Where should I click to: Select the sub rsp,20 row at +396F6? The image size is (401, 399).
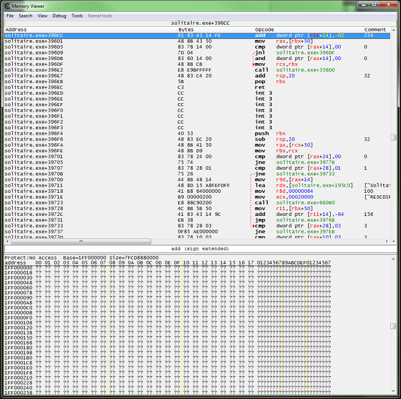click(x=197, y=139)
